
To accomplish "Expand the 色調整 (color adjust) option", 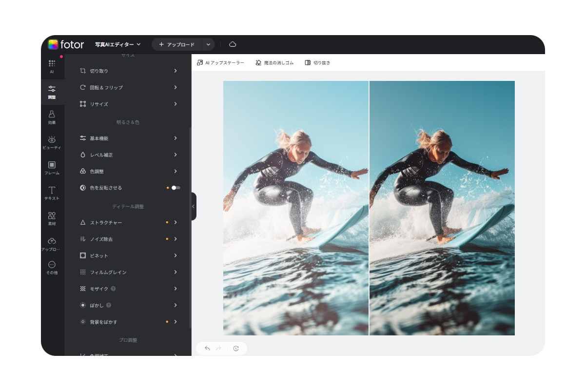I will click(128, 171).
